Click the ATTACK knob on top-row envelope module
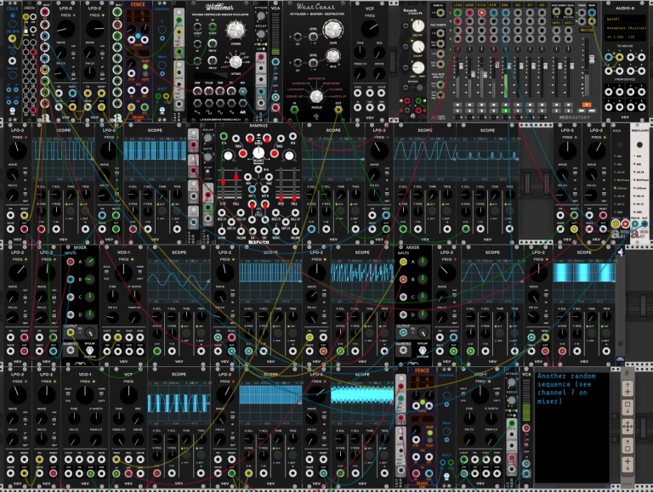Viewport: 653px width, 492px height. pos(261,15)
